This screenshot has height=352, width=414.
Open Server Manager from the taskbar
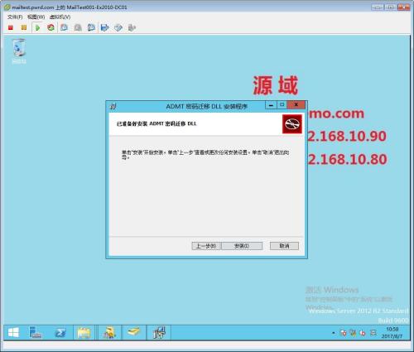(x=36, y=332)
